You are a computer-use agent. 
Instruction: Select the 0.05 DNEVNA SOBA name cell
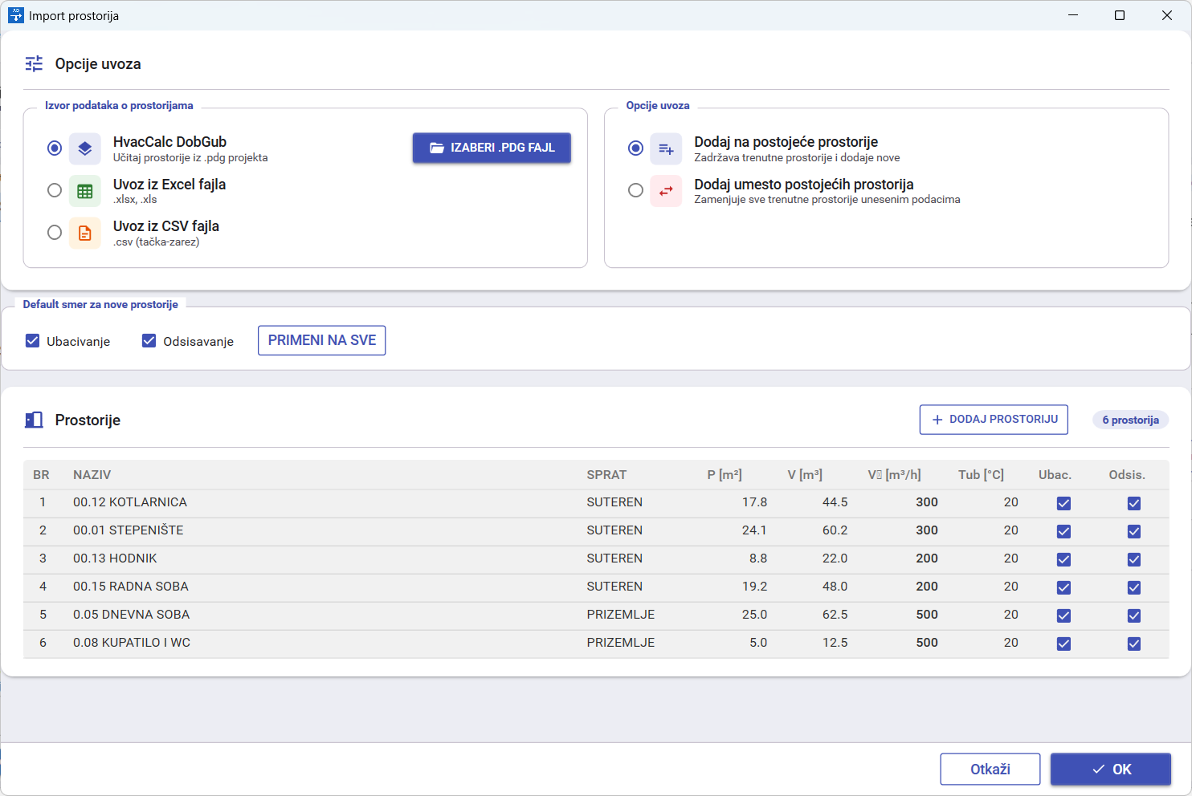pos(132,615)
